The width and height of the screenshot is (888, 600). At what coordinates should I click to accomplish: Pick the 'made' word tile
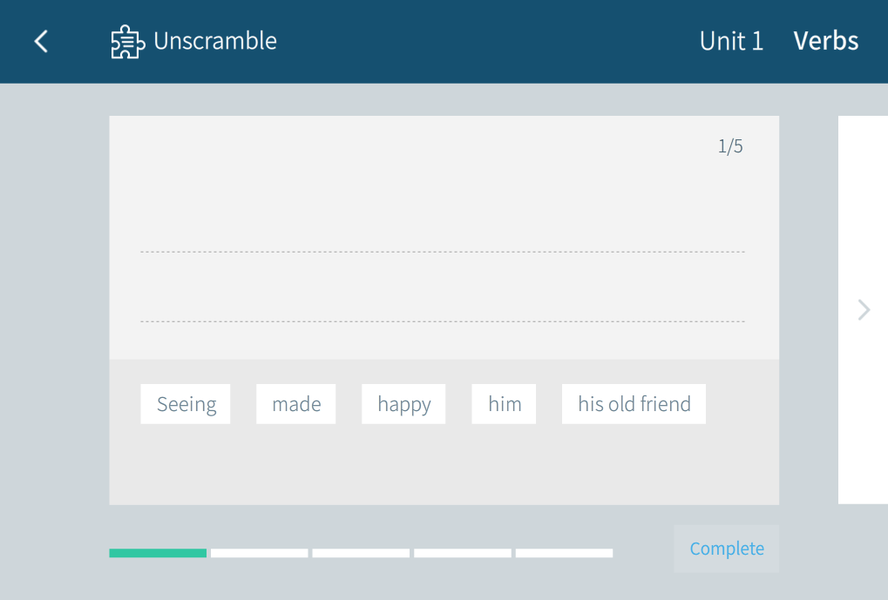point(296,404)
